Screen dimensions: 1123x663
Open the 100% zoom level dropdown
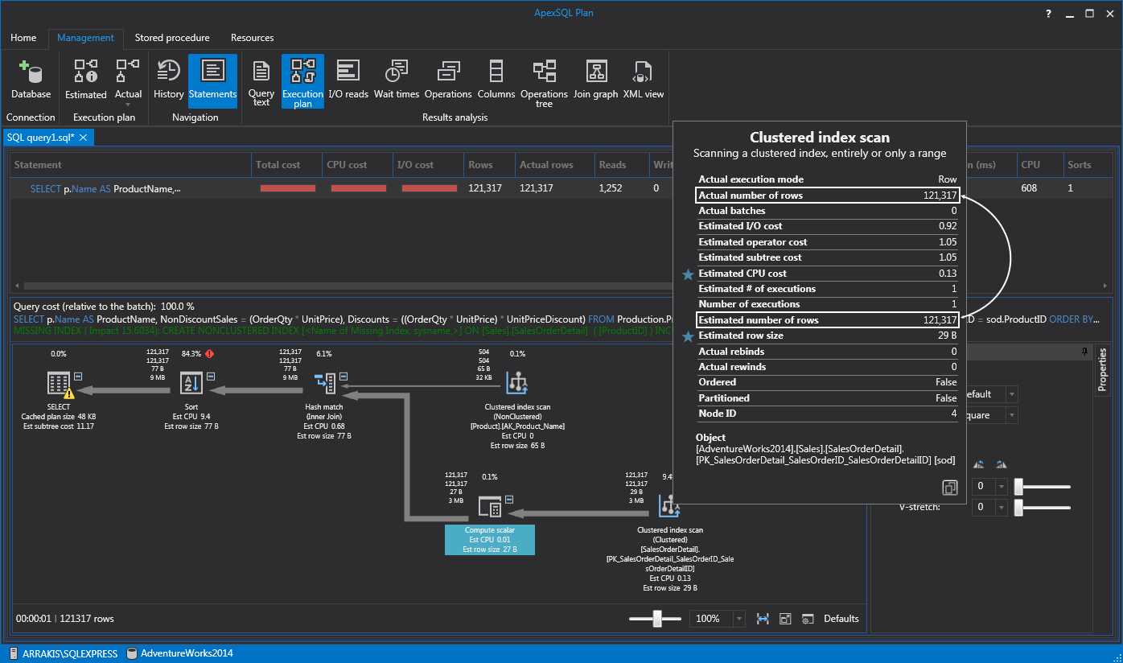[x=738, y=619]
